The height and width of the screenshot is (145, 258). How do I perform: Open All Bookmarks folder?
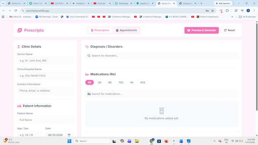point(247,17)
